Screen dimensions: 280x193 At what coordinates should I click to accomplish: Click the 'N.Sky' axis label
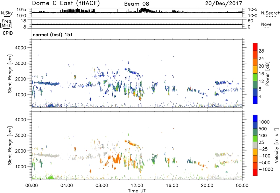point(7,13)
